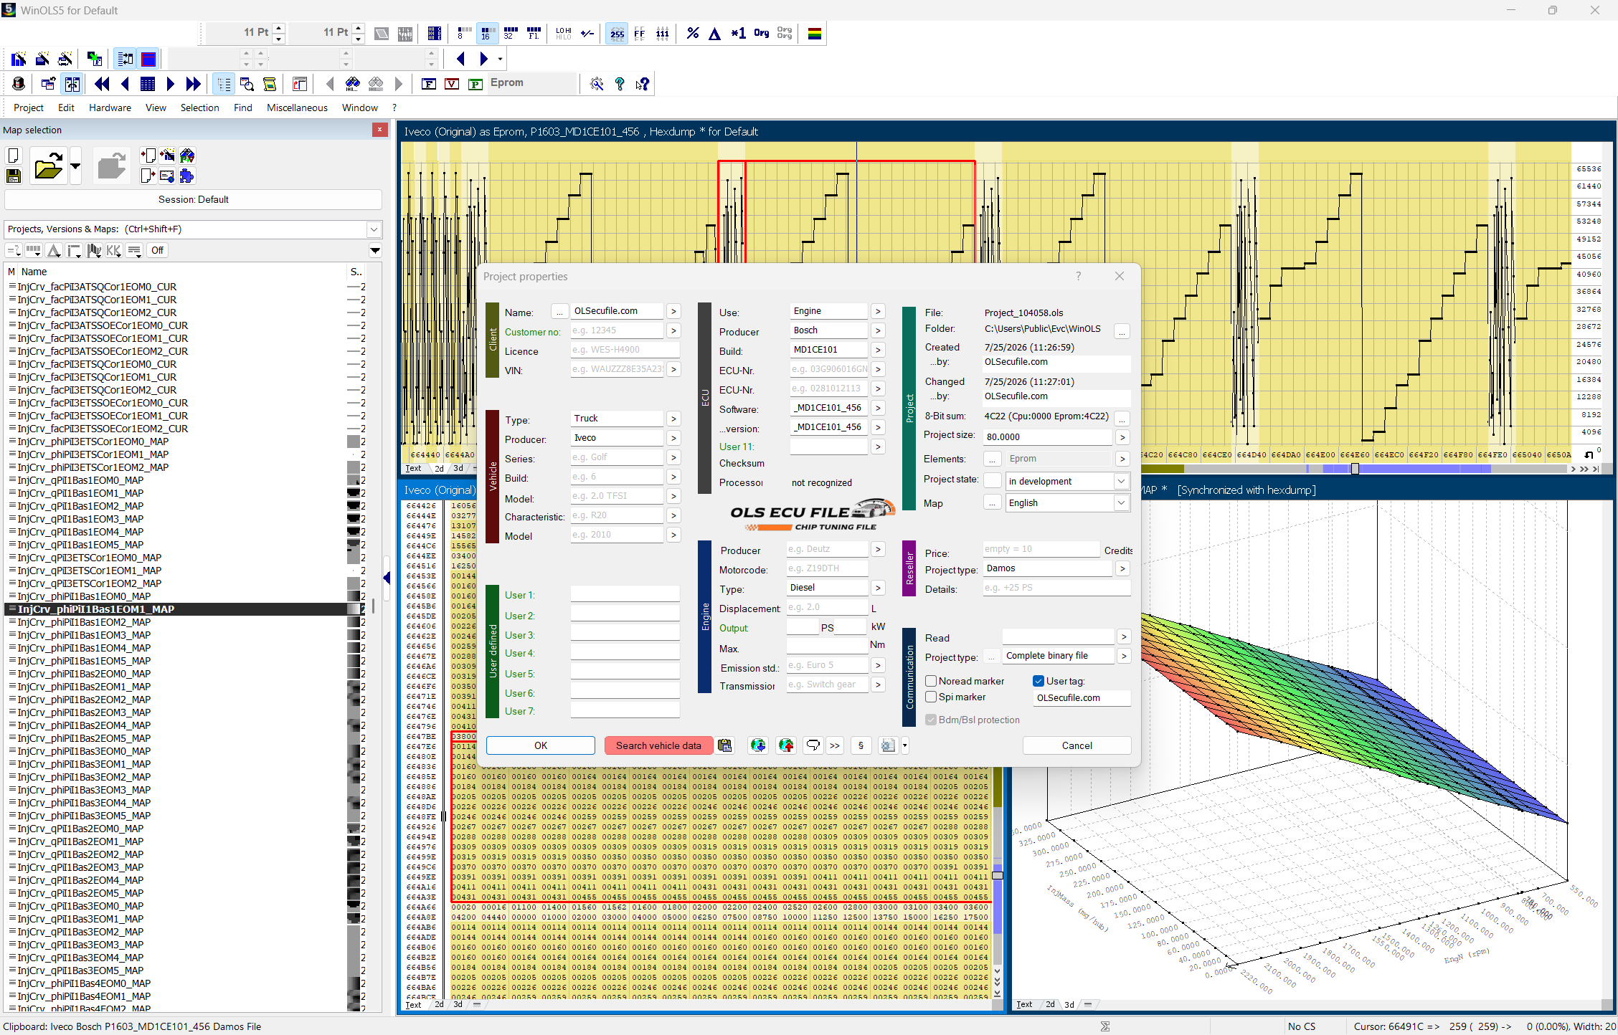Image resolution: width=1618 pixels, height=1035 pixels.
Task: Open the Edit menu
Action: [x=66, y=108]
